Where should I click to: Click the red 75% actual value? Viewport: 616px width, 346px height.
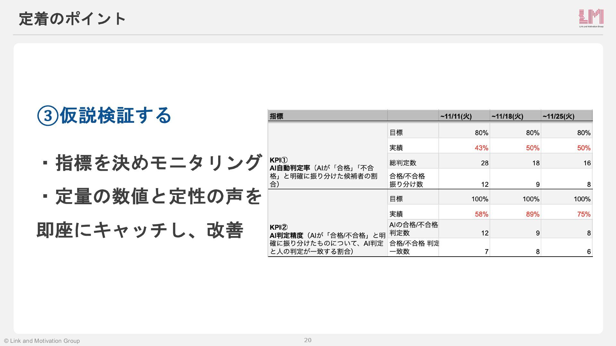[x=584, y=214]
